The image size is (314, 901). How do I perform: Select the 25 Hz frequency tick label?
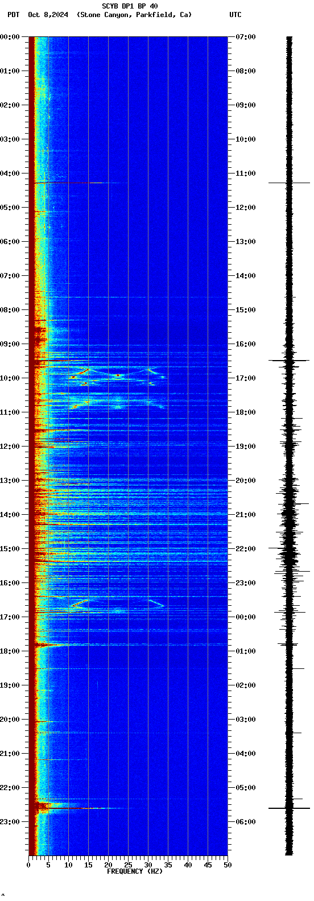[x=128, y=865]
